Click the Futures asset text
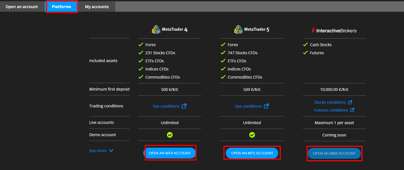The image size is (404, 170). [317, 53]
